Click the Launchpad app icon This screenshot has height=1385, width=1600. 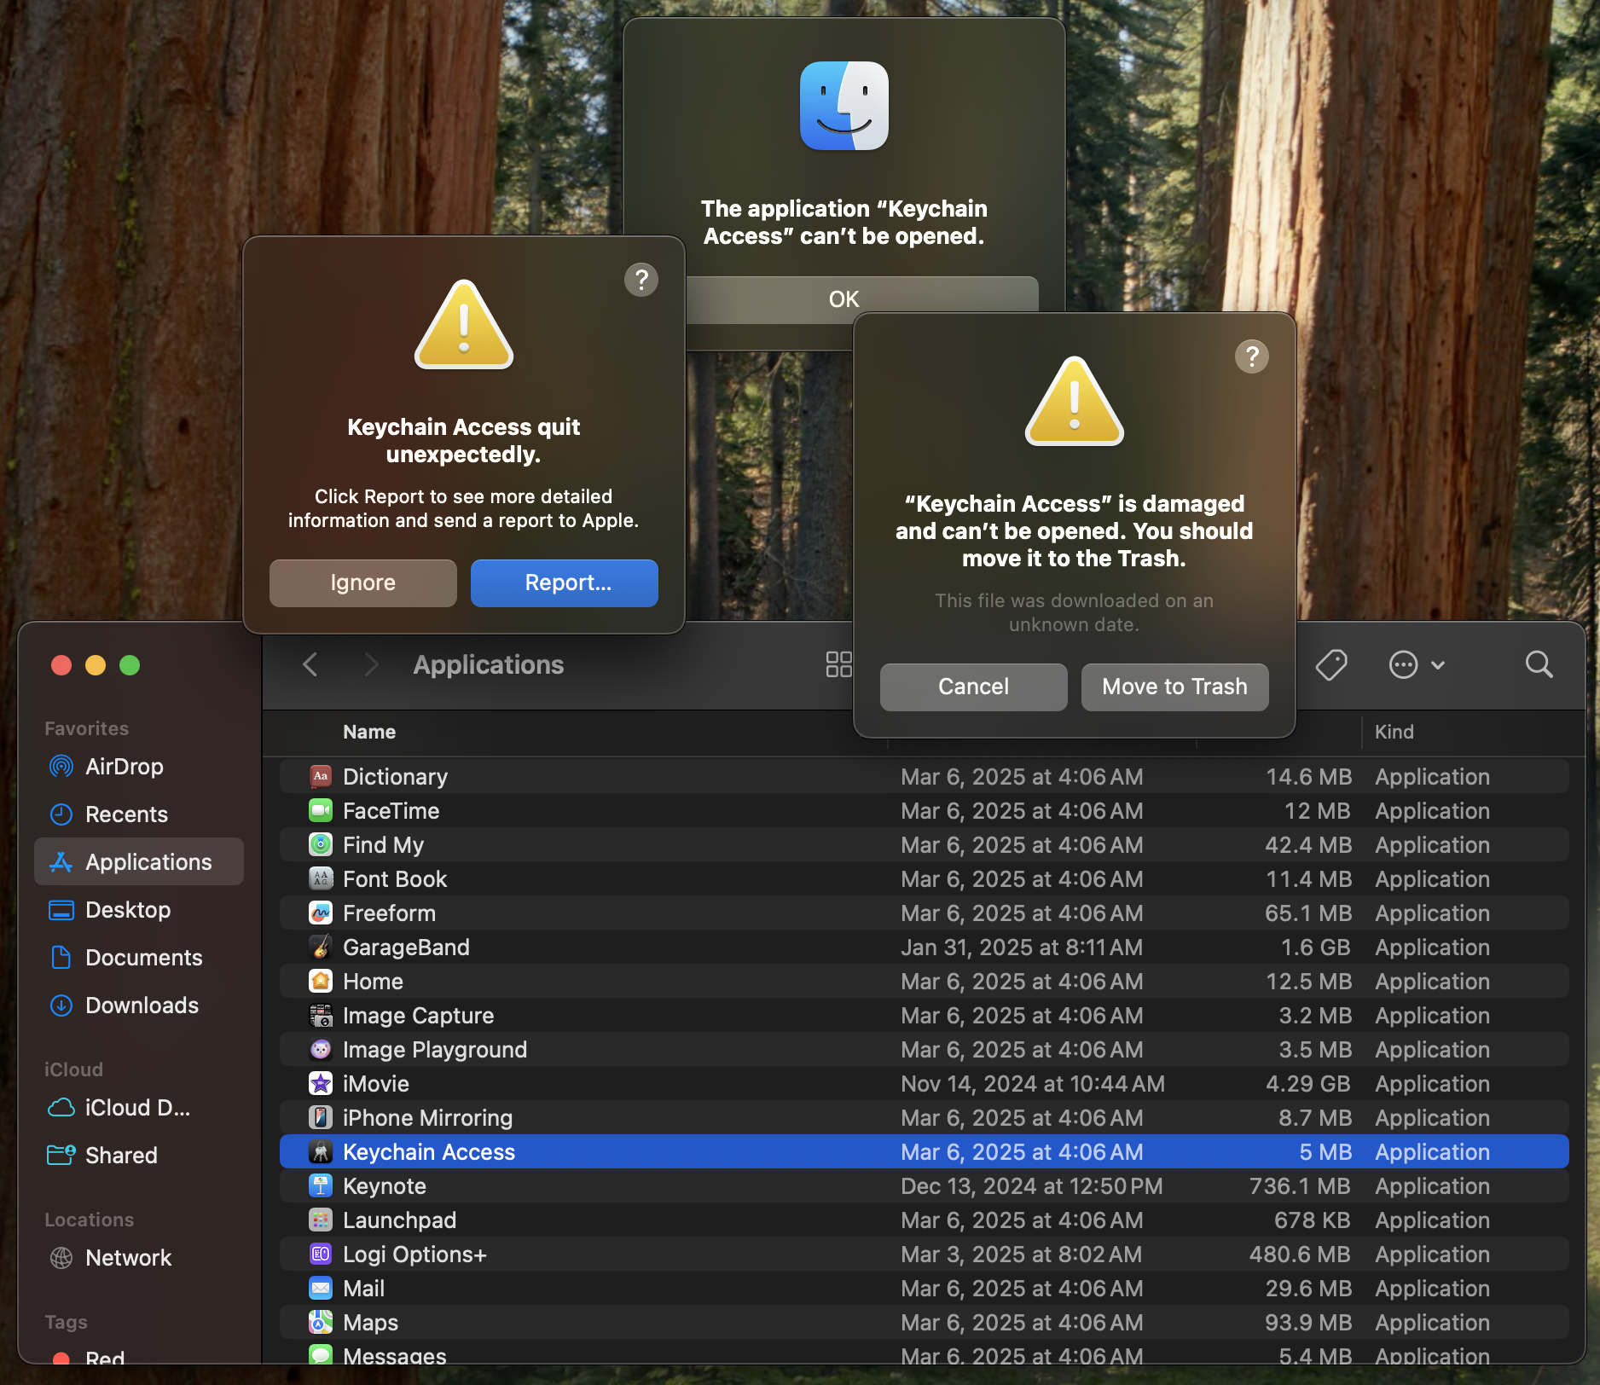(x=321, y=1220)
